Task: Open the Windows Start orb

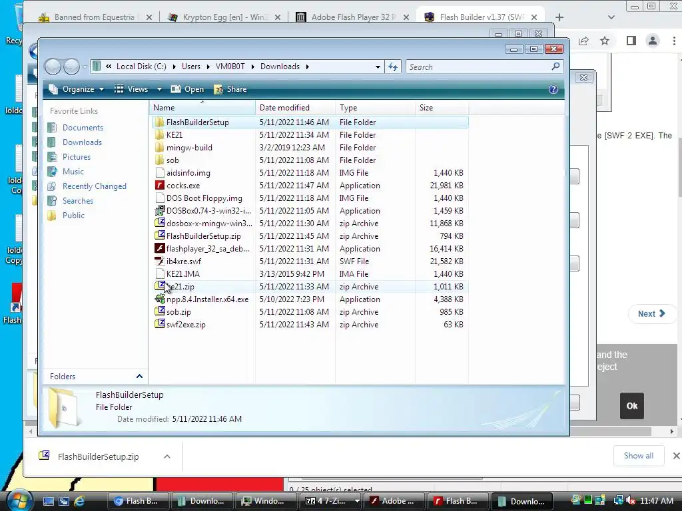Action: click(19, 500)
